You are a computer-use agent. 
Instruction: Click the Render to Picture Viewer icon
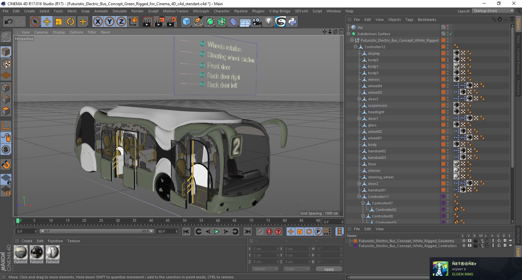[160, 22]
